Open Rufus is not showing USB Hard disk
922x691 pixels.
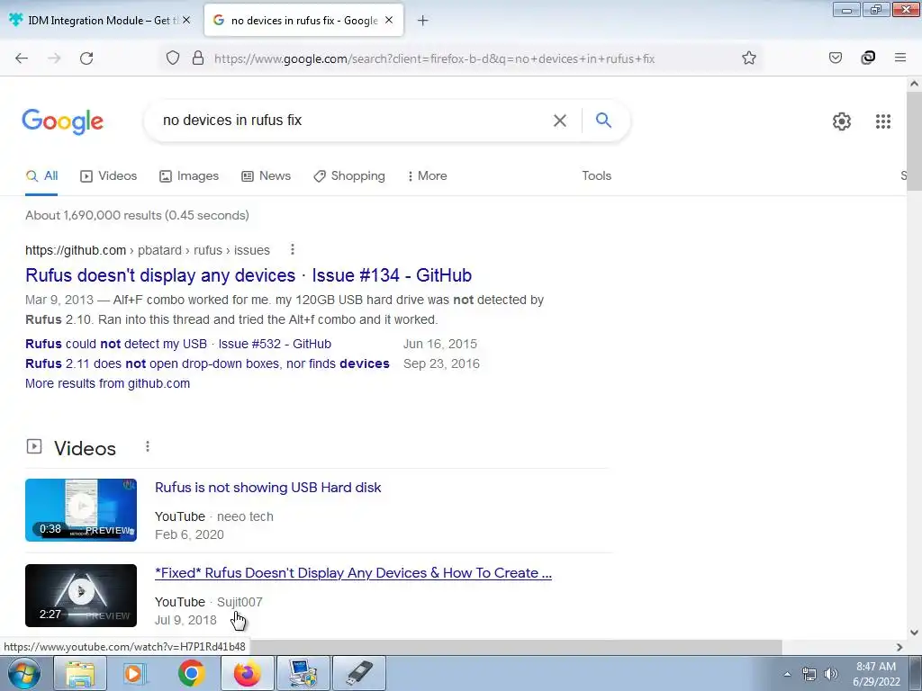[x=268, y=488]
